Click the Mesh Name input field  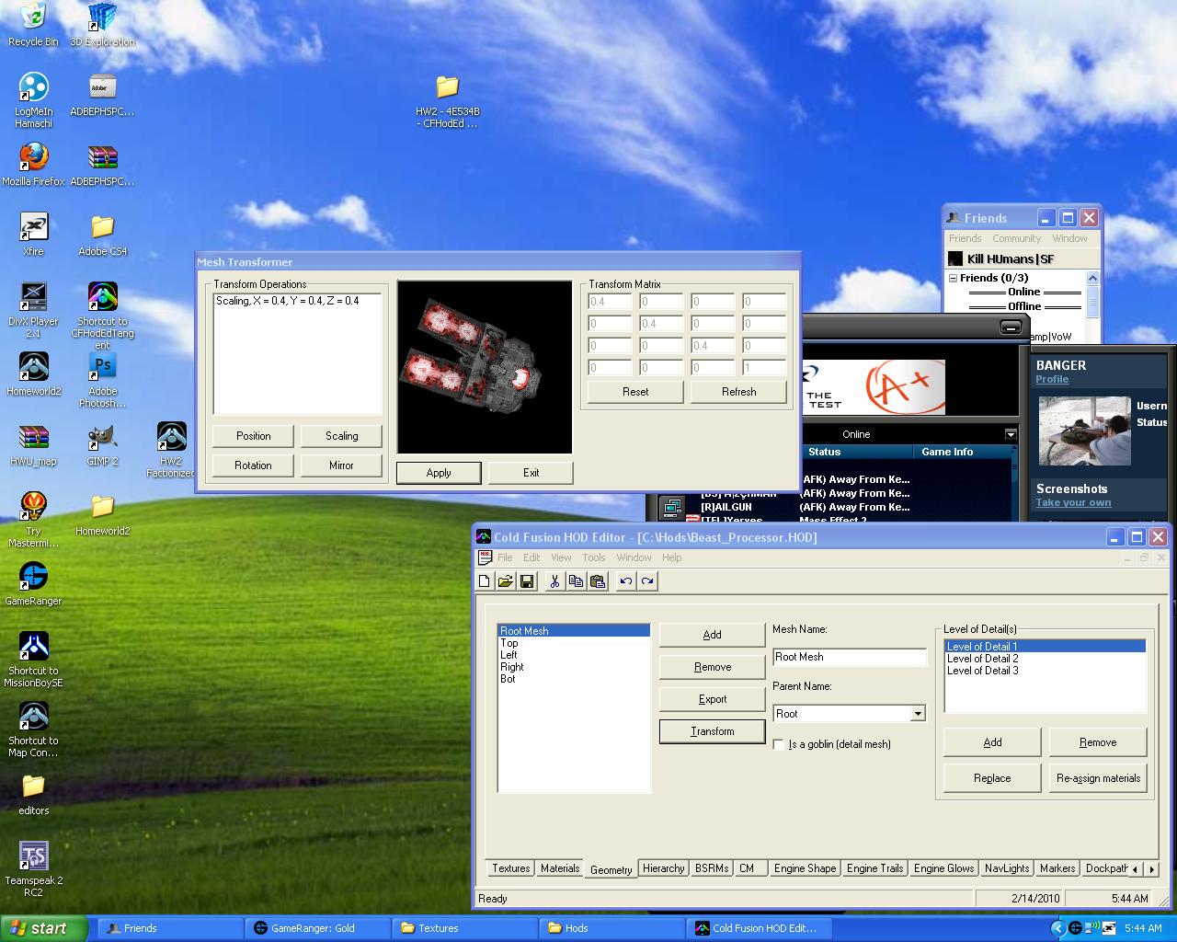click(x=850, y=657)
